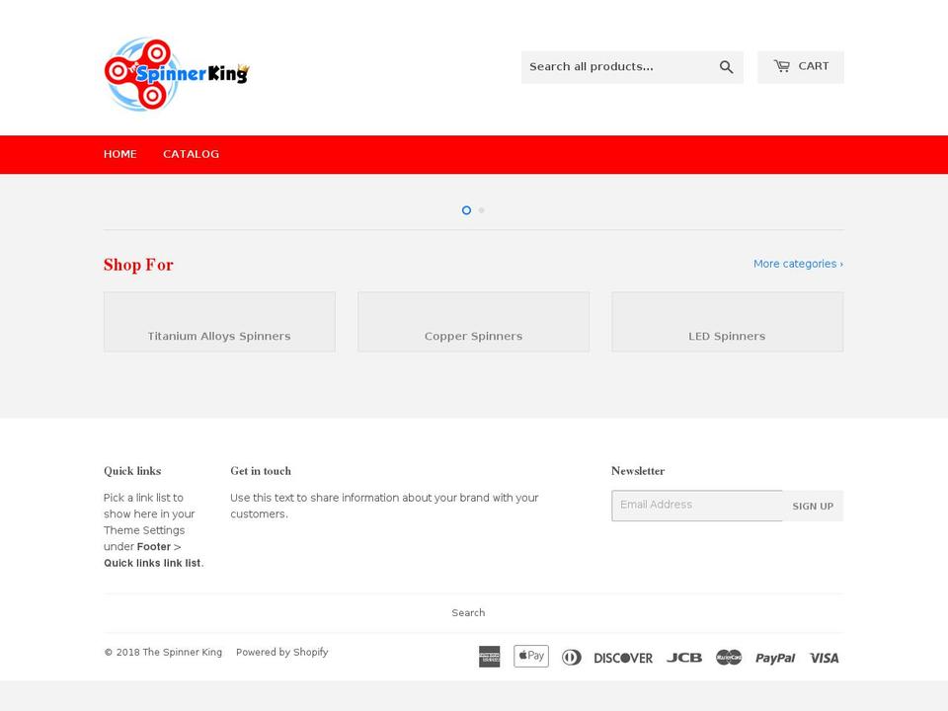Click the magnifier search icon
Image resolution: width=948 pixels, height=711 pixels.
coord(726,67)
